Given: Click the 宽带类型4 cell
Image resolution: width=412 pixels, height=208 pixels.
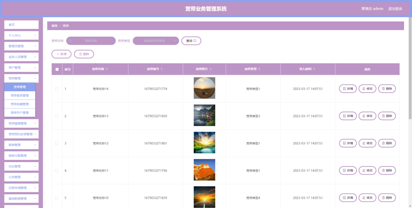Looking at the screenshot, I should coord(253,198).
